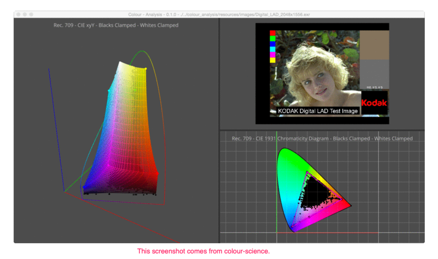Click the red color patch in test image

pos(272,33)
